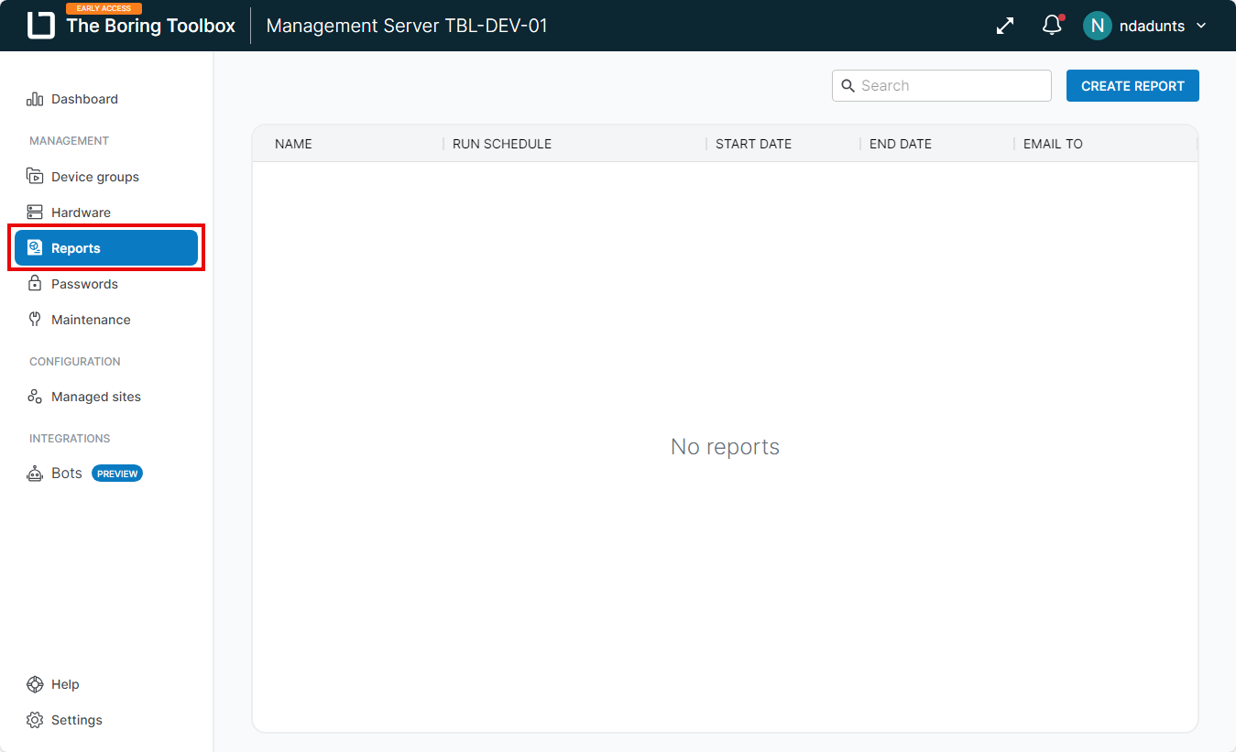Screen dimensions: 1236x752
Task: Open the Maintenance page
Action: point(91,320)
